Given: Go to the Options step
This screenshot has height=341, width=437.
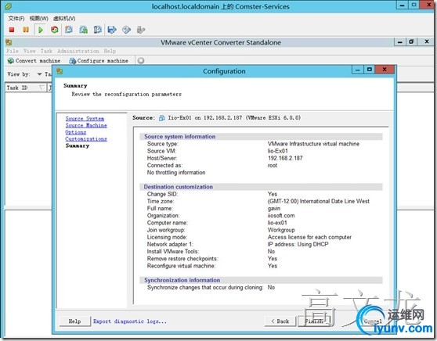Looking at the screenshot, I should click(x=76, y=132).
